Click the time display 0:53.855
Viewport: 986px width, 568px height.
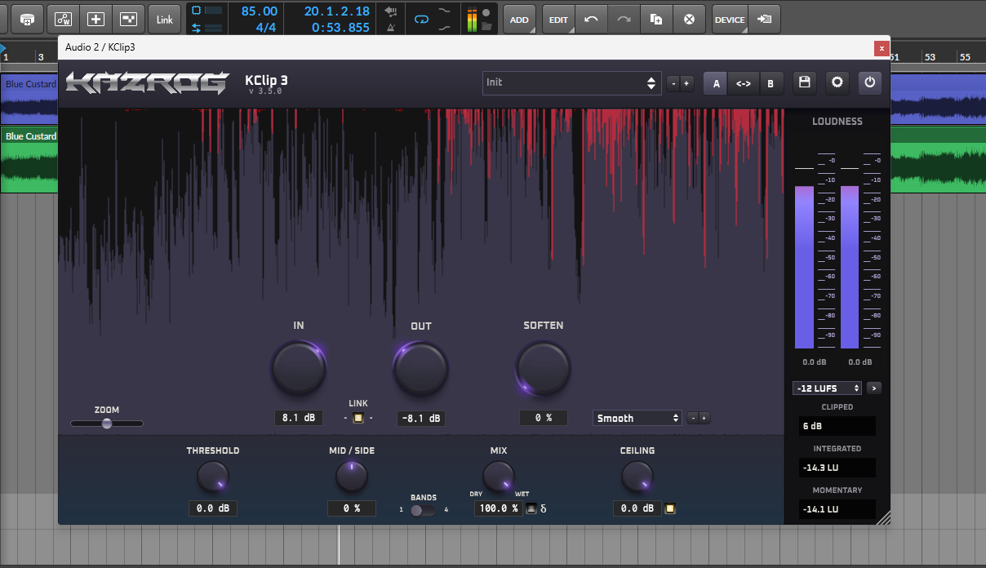(340, 27)
